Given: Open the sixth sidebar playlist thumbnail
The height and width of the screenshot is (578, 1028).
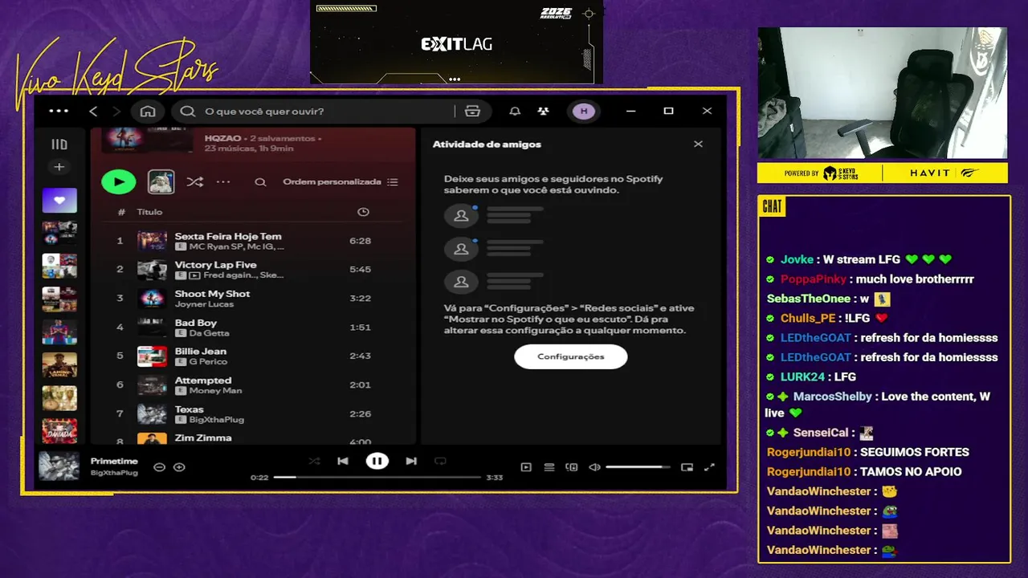Looking at the screenshot, I should [59, 364].
